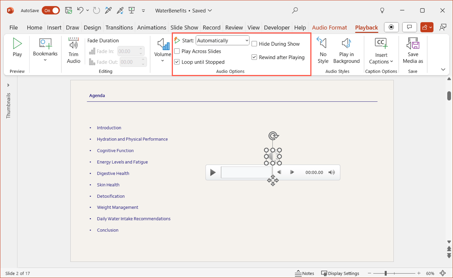This screenshot has width=453, height=278.
Task: Click the search magnifier icon
Action: click(295, 11)
